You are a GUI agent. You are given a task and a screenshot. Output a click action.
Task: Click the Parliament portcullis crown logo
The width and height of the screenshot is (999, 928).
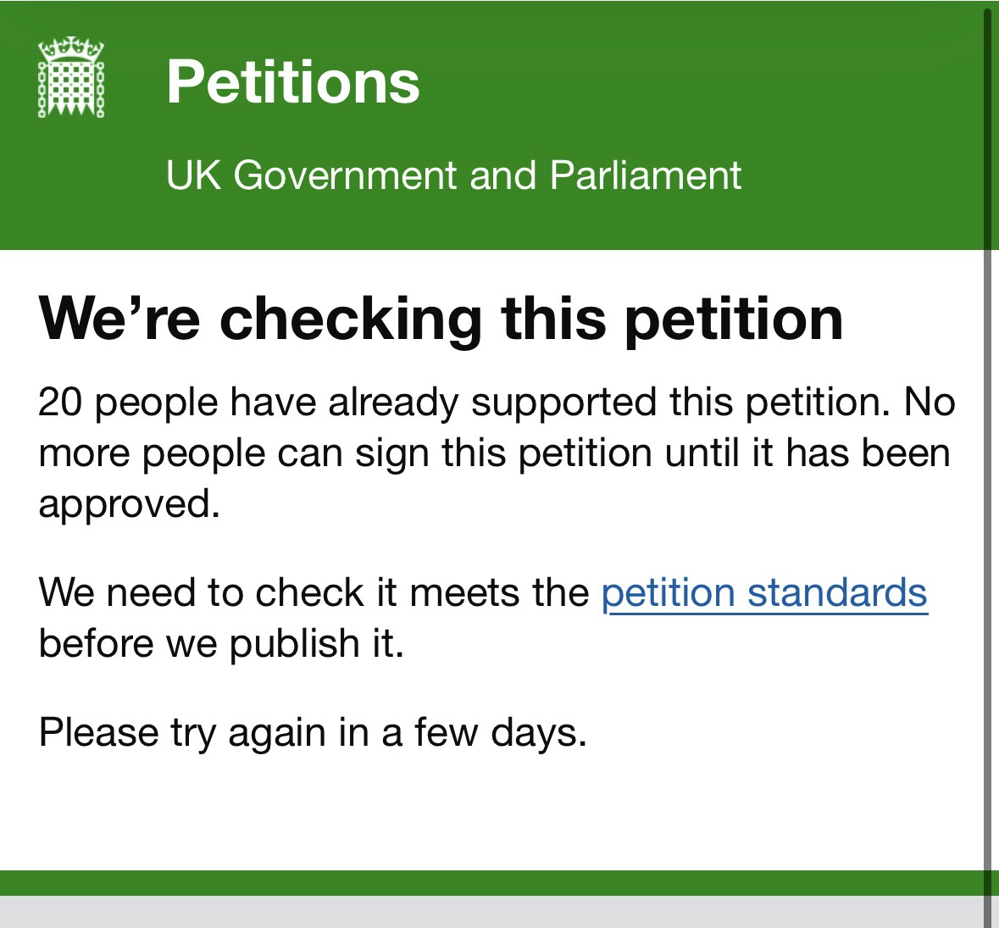[x=70, y=77]
